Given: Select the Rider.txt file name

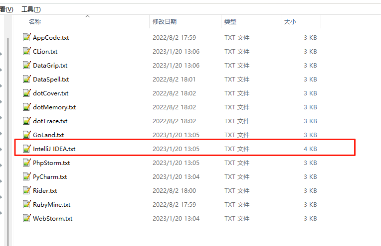Looking at the screenshot, I should 45,191.
